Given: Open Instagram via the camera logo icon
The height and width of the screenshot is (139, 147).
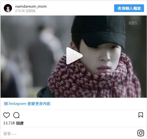Looking at the screenshot, I should [x=141, y=133].
